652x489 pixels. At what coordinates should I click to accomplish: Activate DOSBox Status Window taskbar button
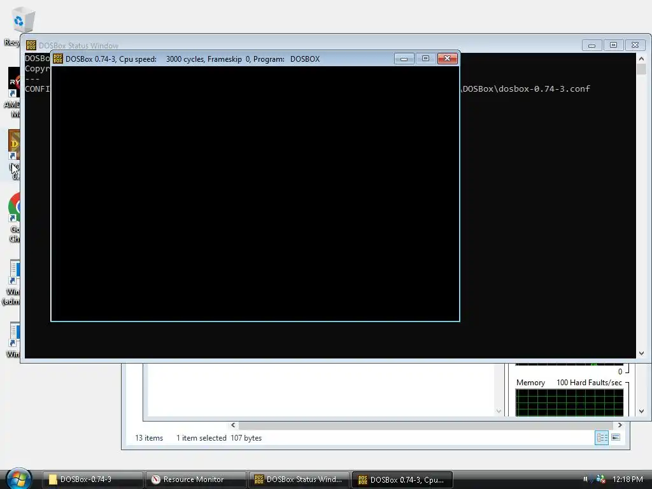coord(299,479)
